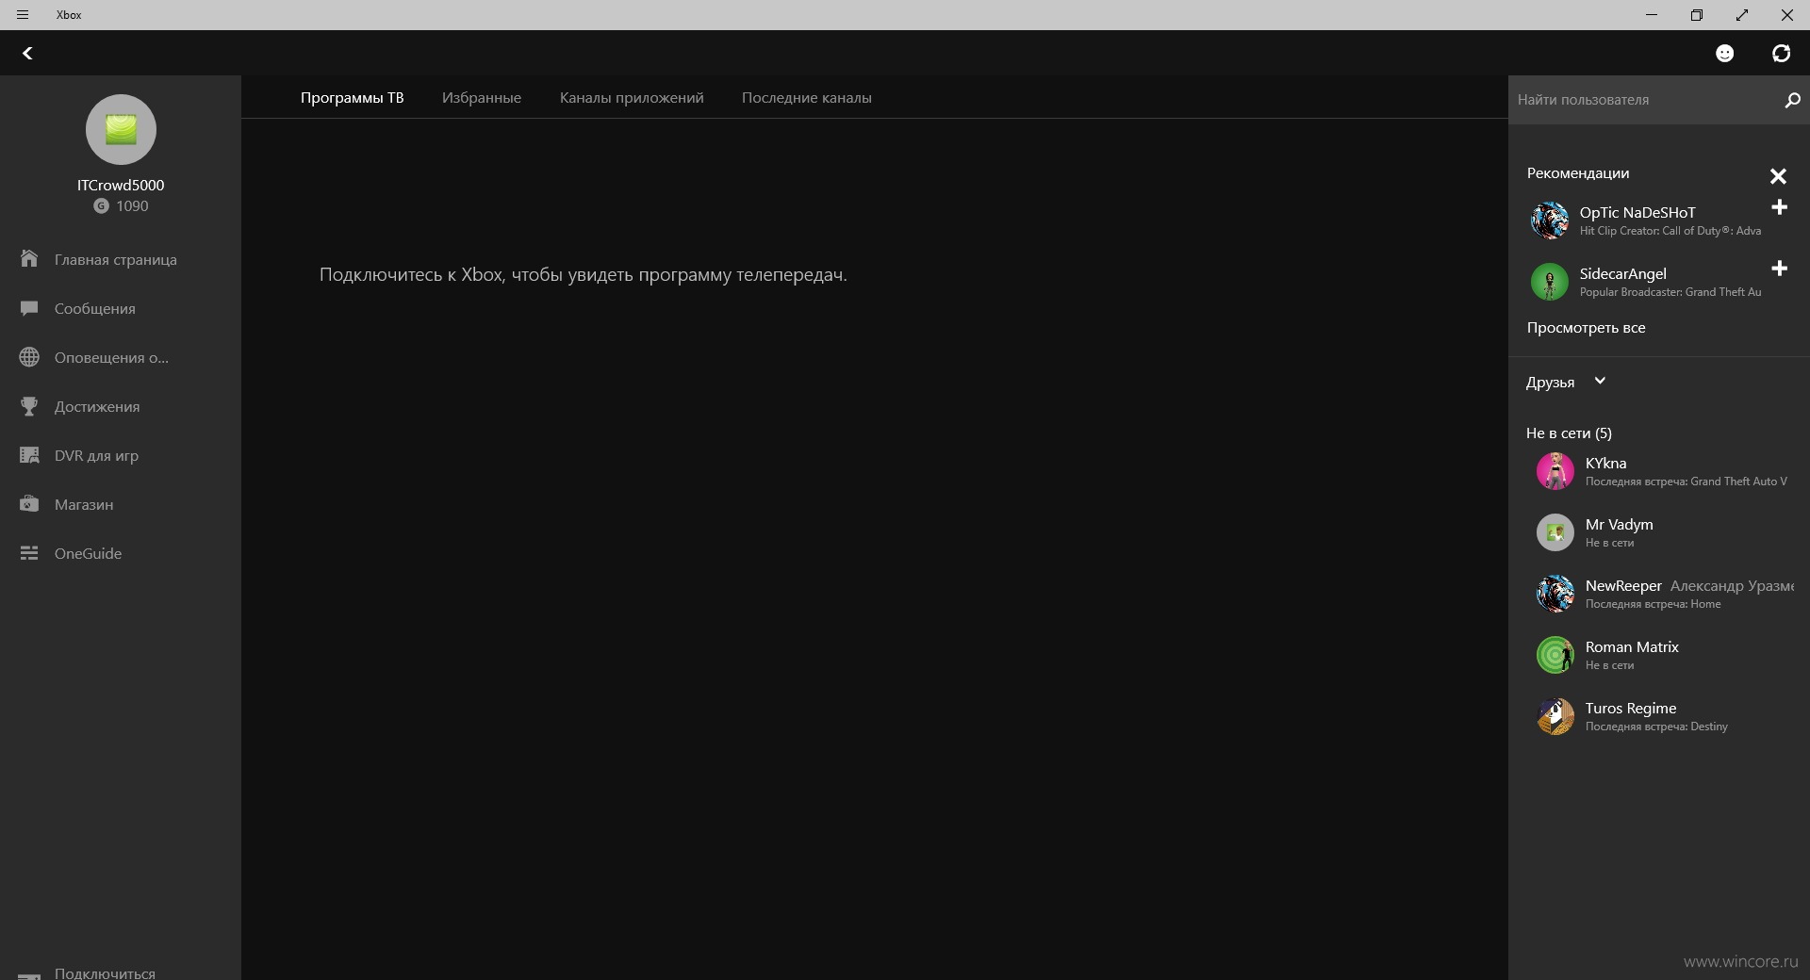Click the search magnifier icon

click(1792, 99)
